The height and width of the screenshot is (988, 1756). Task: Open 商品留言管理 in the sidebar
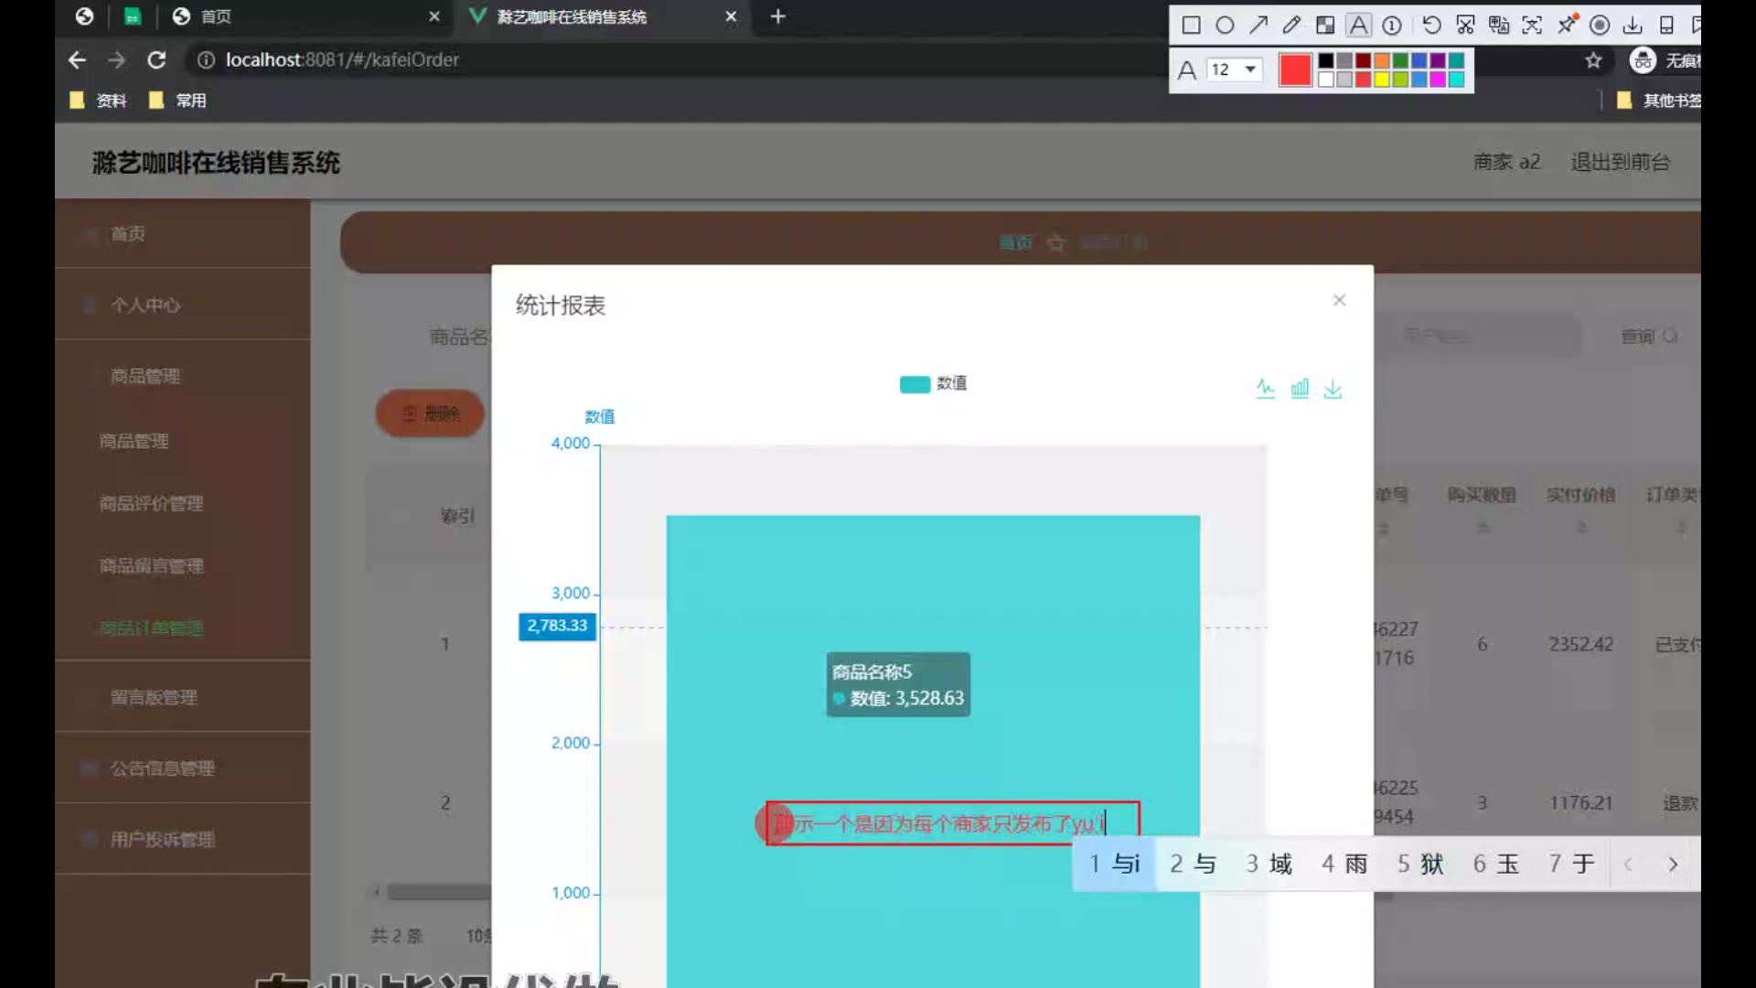pyautogui.click(x=151, y=566)
